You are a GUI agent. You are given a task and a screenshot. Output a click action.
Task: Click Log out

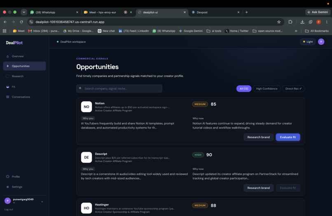[9, 209]
